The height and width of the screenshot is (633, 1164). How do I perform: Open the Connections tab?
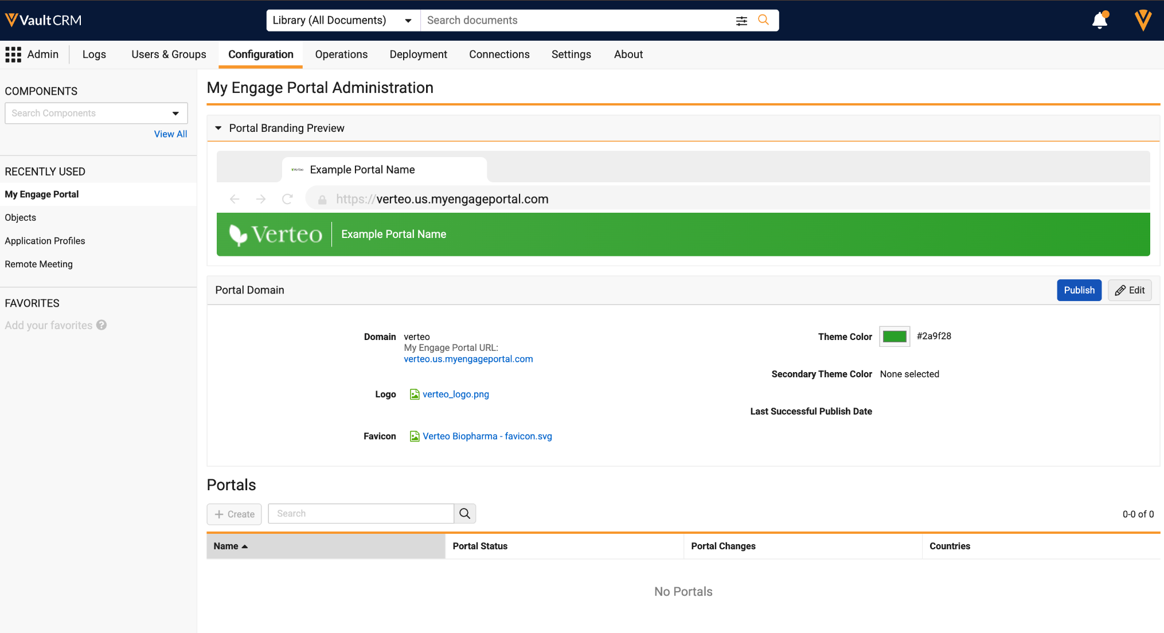click(x=499, y=54)
